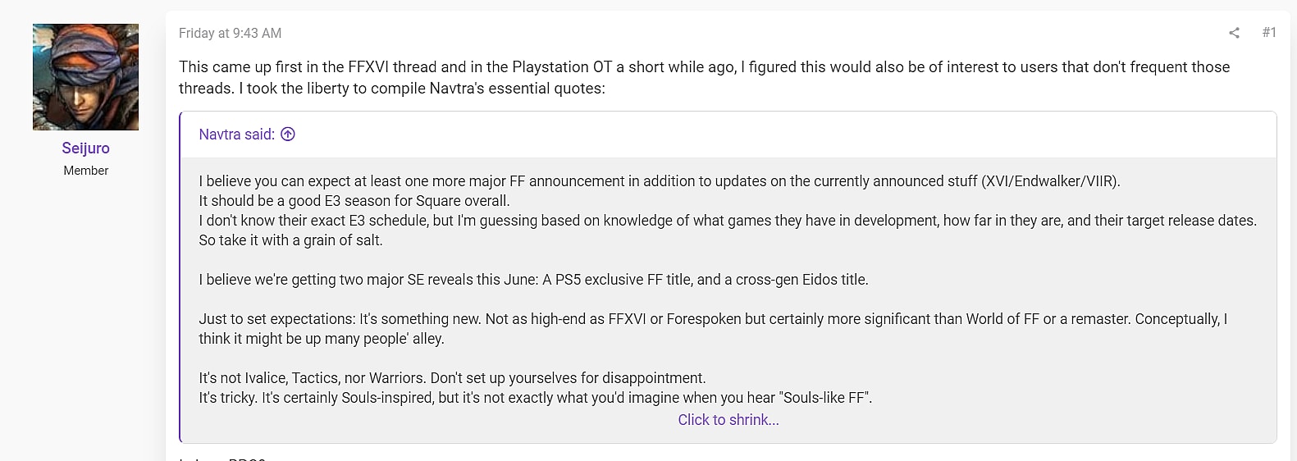This screenshot has width=1297, height=461.
Task: Click the Souls-inspired sentence in the quote
Action: (535, 398)
